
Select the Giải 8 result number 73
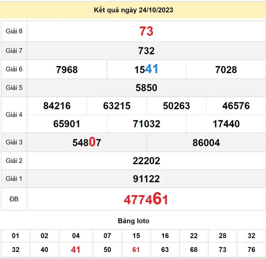tap(146, 31)
